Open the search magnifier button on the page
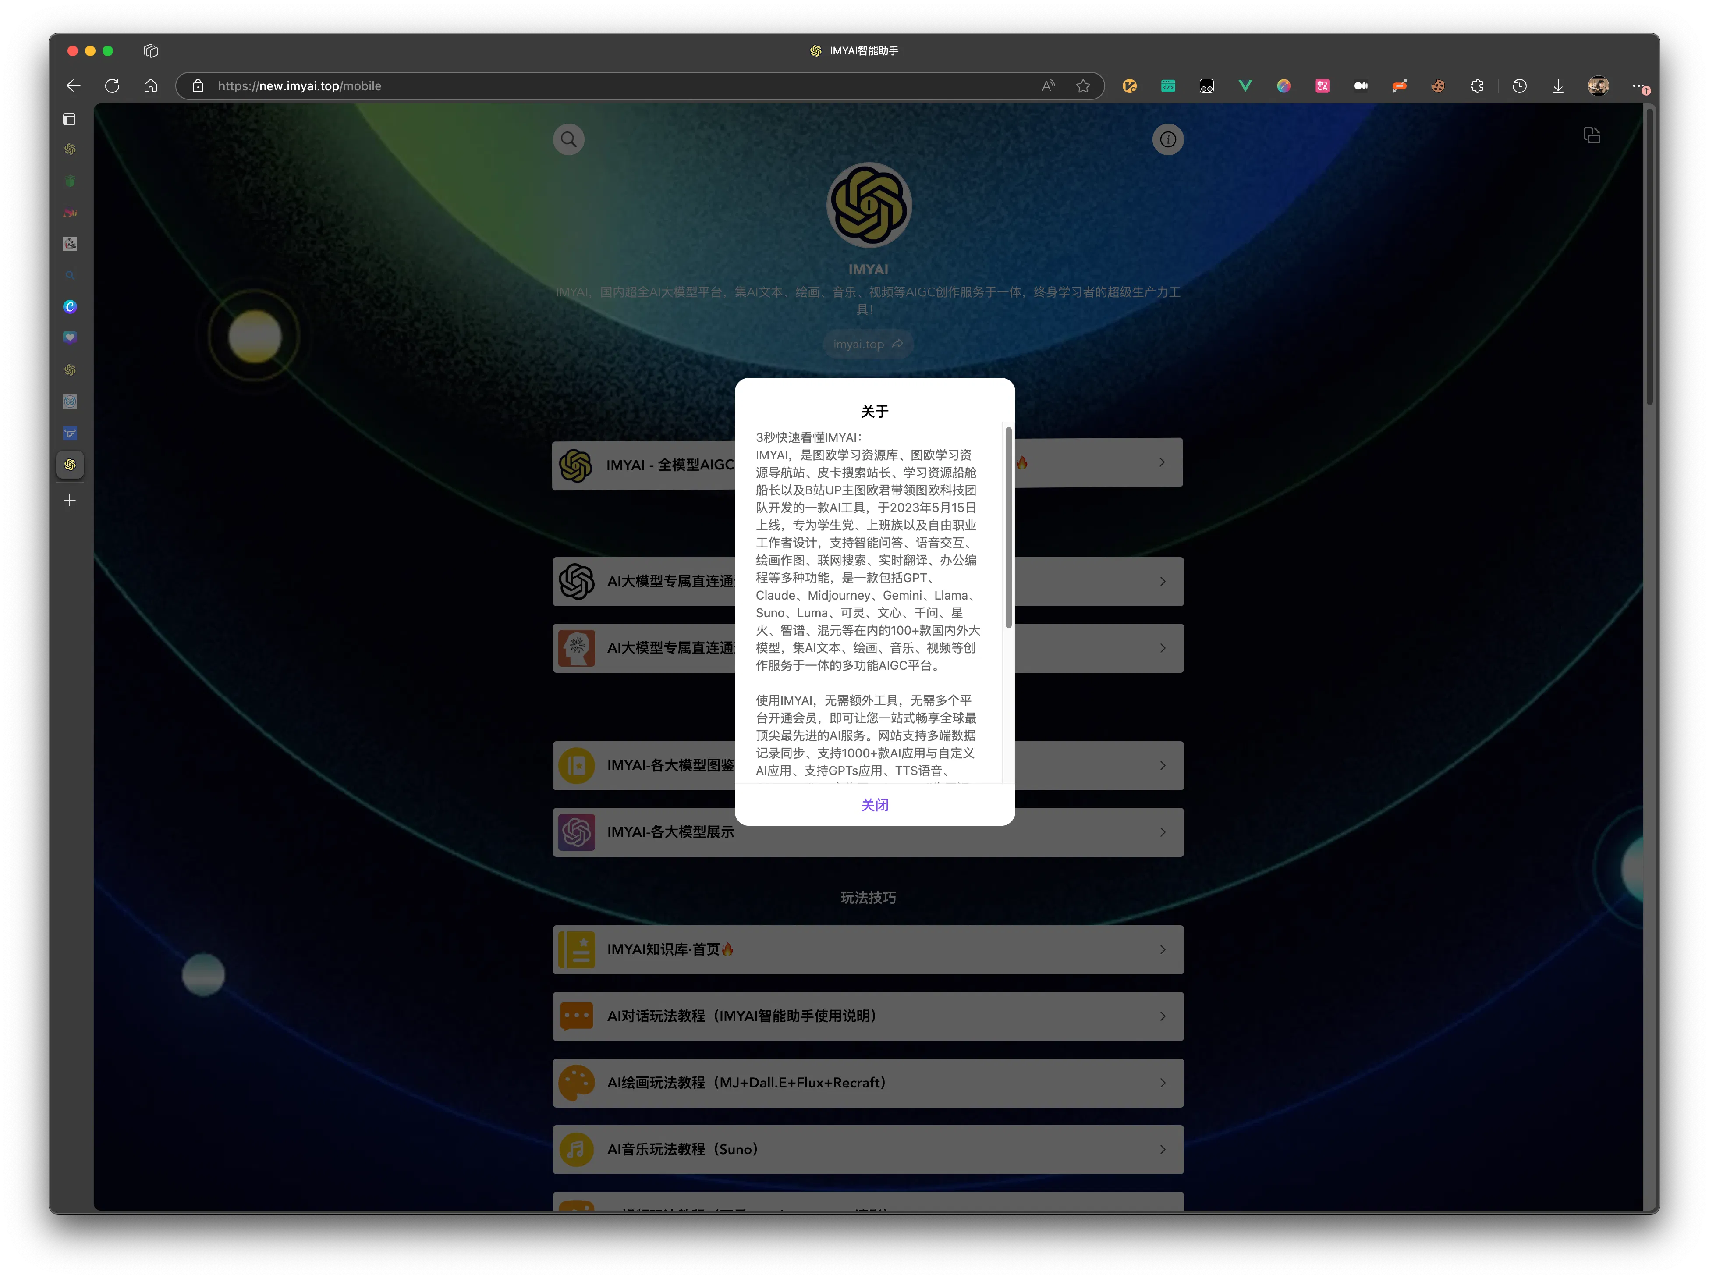 pyautogui.click(x=569, y=139)
